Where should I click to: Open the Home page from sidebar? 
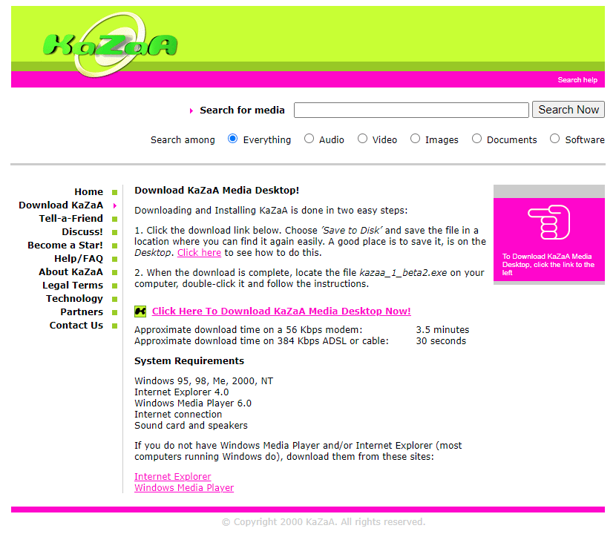[x=89, y=192]
